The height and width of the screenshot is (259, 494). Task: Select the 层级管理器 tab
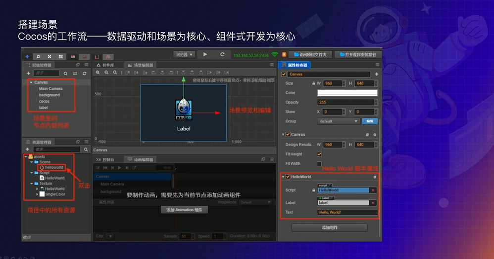[x=40, y=65]
